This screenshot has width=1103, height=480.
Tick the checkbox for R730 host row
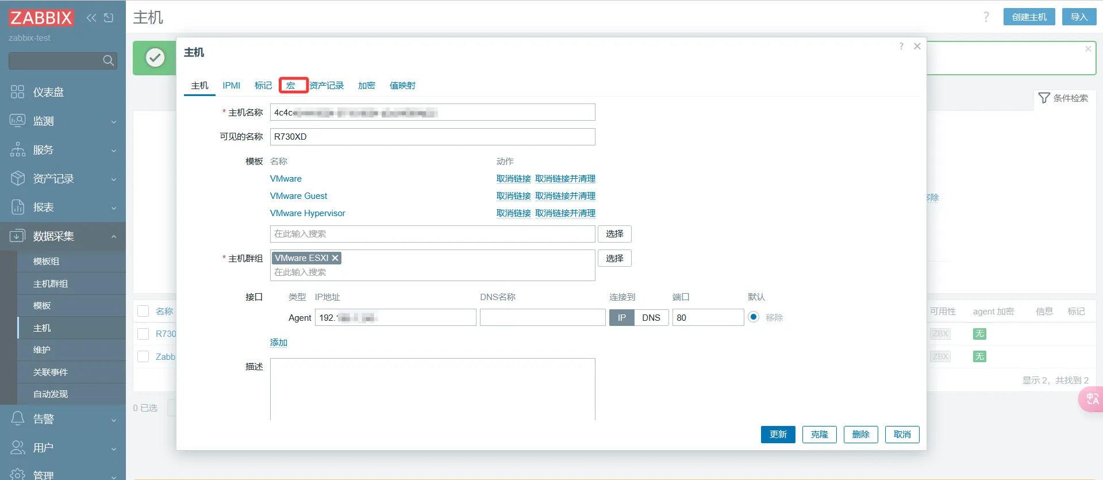(x=143, y=333)
